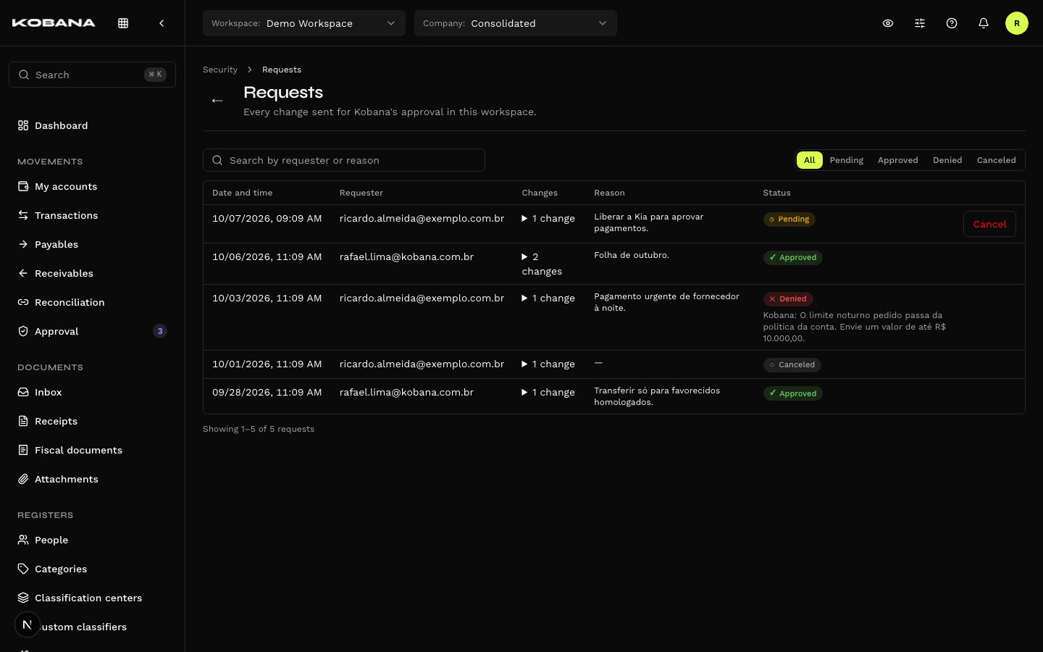
Task: Open My accounts in the sidebar
Action: [x=92, y=186]
